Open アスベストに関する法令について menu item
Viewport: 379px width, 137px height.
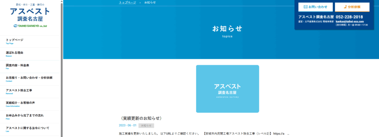[x=30, y=129]
